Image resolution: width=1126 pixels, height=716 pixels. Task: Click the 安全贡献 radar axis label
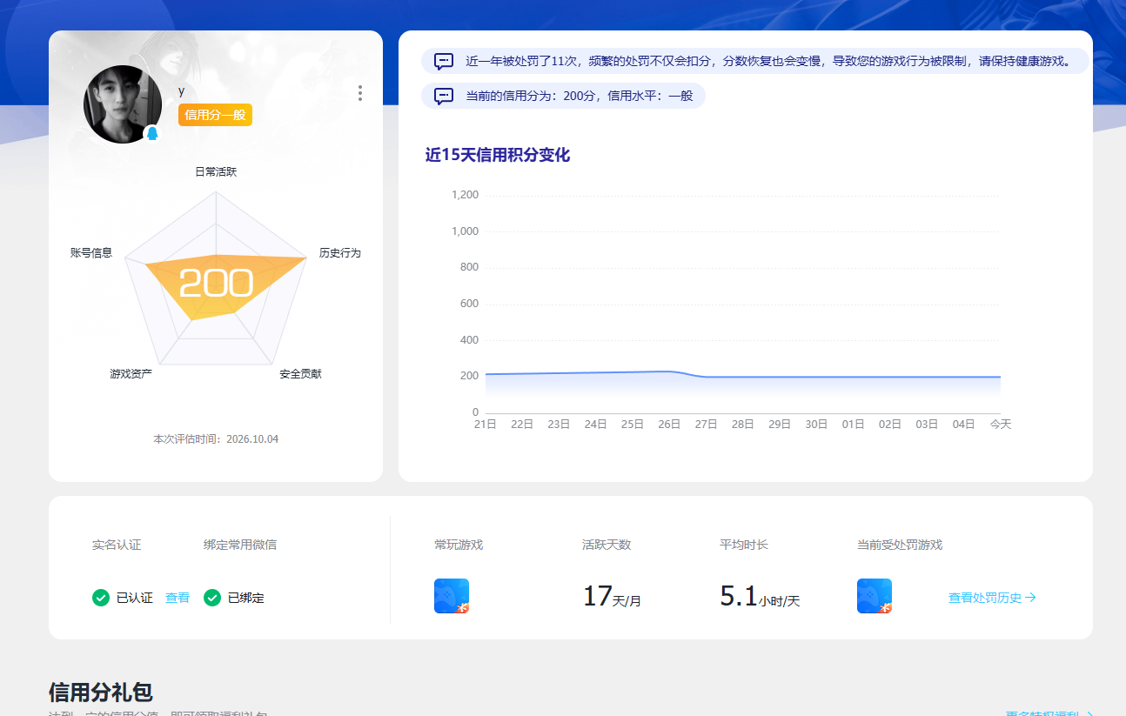click(301, 374)
